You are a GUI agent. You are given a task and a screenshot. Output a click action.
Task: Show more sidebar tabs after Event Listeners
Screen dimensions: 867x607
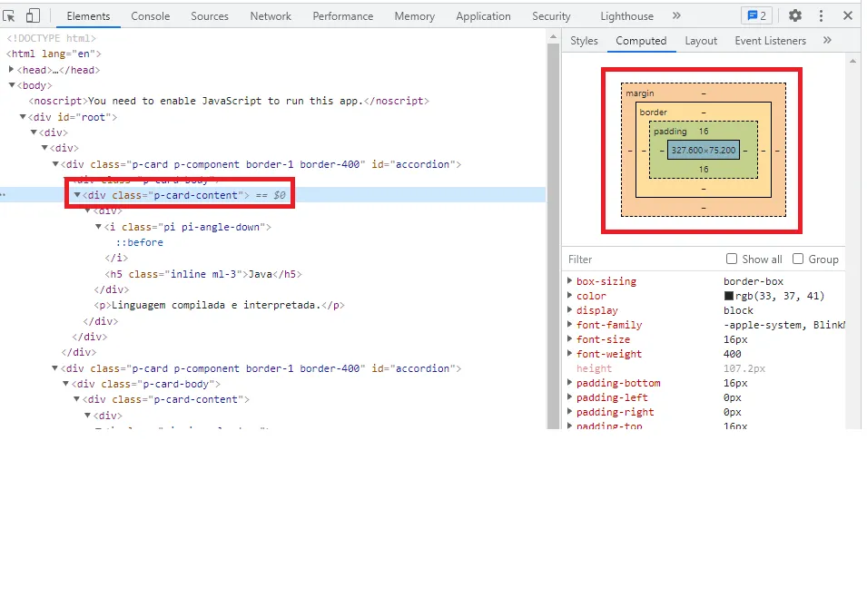click(x=827, y=40)
